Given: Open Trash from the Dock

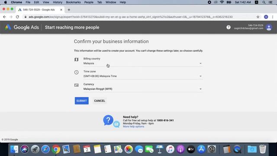Looking at the screenshot, I should tap(263, 149).
